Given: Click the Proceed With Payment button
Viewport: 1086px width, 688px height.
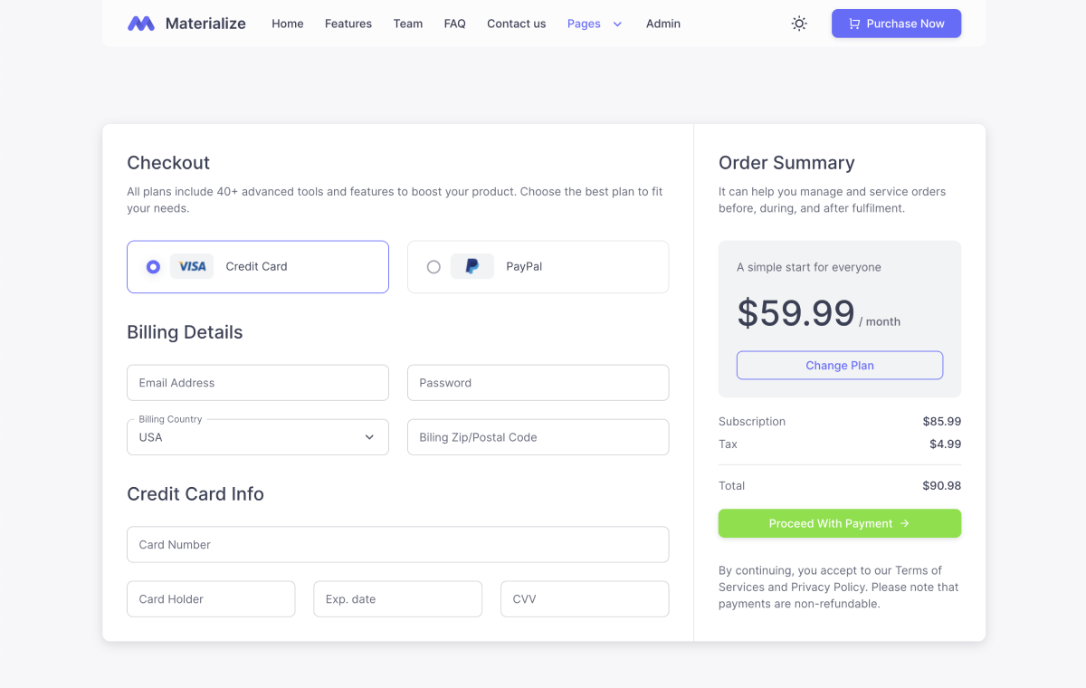Looking at the screenshot, I should coord(839,523).
